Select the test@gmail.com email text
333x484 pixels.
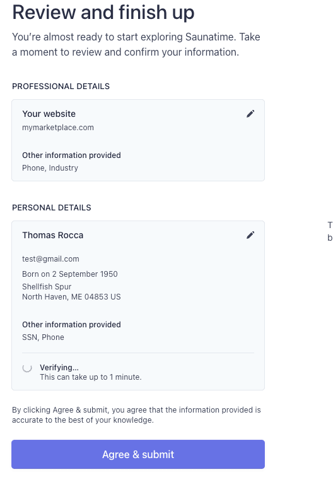coord(50,259)
